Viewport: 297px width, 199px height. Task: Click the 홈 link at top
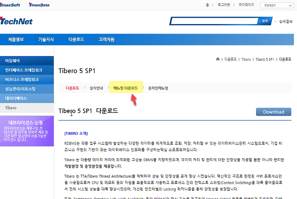pos(207,5)
